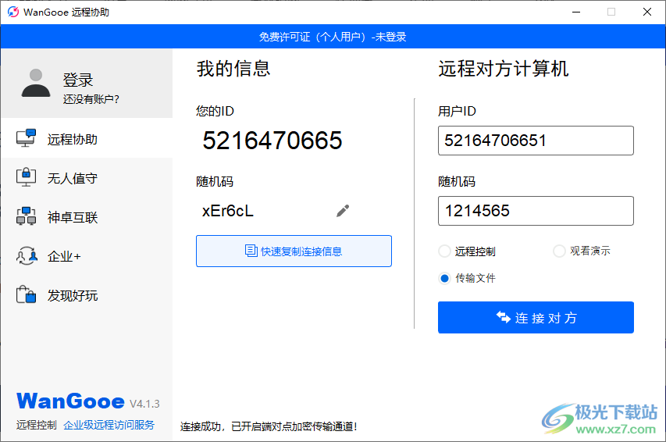Click the remote 随机码 input field
666x442 pixels.
536,211
